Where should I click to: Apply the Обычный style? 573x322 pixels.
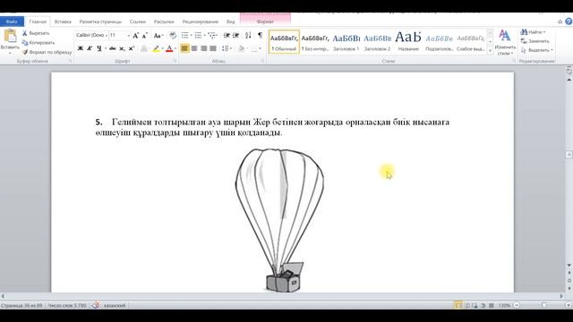284,42
